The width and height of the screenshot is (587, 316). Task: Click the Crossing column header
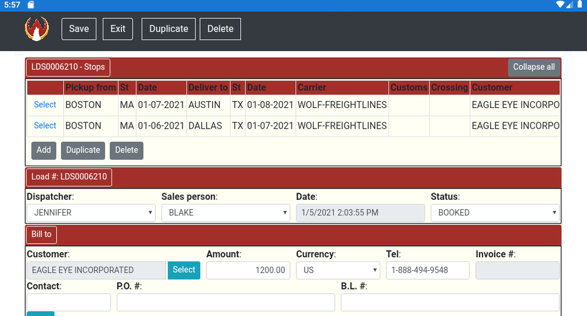coord(450,88)
